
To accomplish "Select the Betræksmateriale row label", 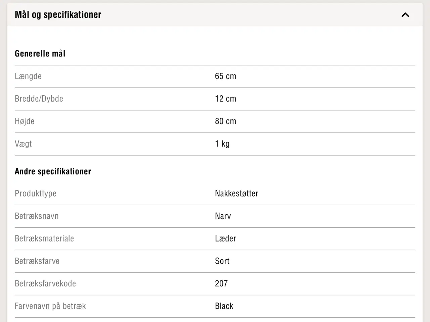I will pos(44,238).
